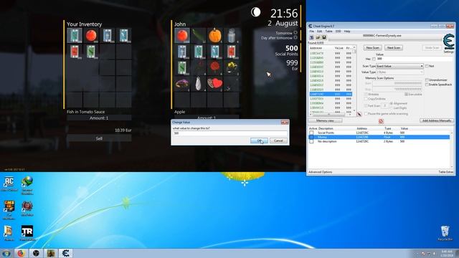Open the File menu in Cheat Engine
This screenshot has height=258, width=459.
pos(312,32)
